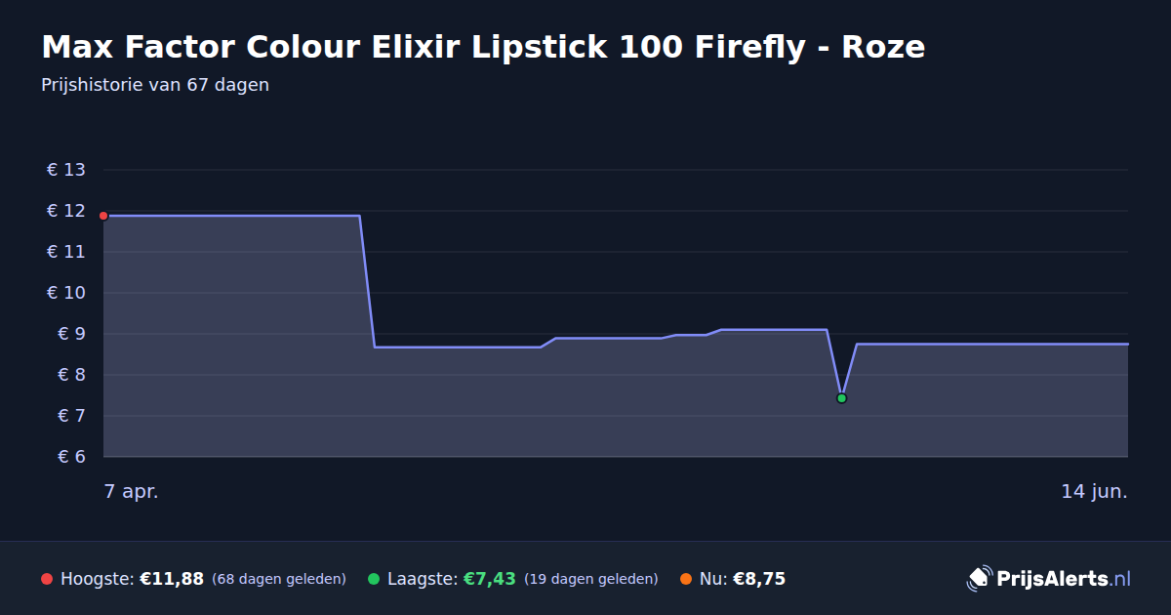Click the red dot beside Hoogste

click(47, 579)
